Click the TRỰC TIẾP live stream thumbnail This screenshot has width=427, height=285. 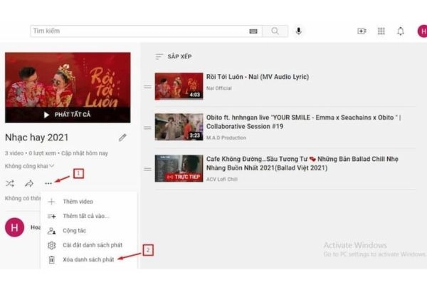coord(179,169)
